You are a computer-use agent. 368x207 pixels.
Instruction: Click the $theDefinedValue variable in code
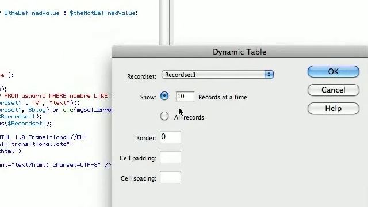coord(32,13)
